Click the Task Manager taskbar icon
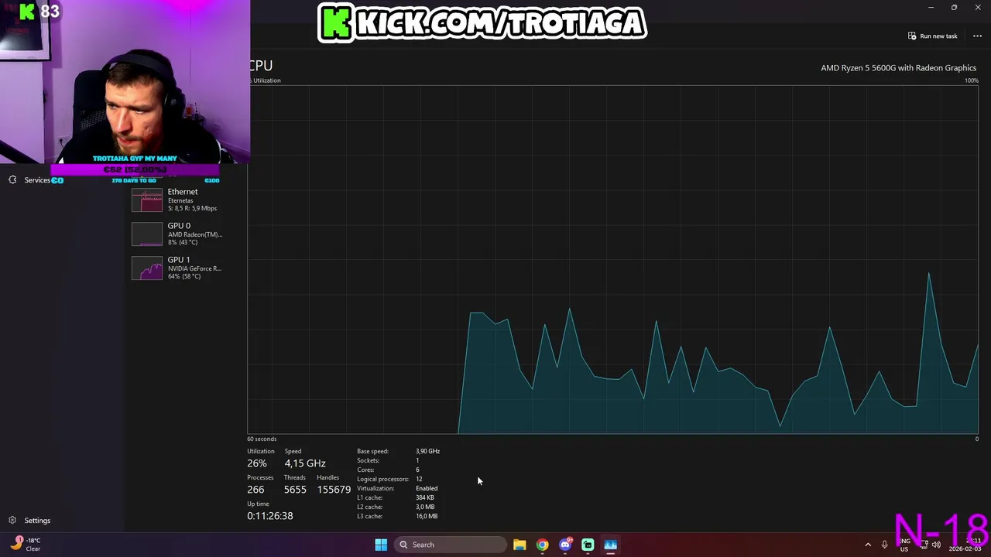The image size is (991, 557). pyautogui.click(x=610, y=545)
